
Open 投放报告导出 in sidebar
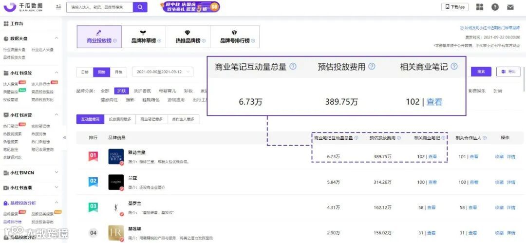point(42,222)
